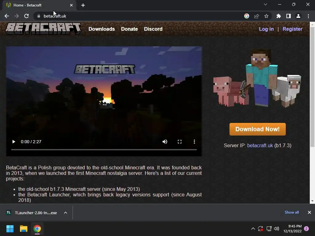
Task: Open the Downloads page
Action: point(102,29)
